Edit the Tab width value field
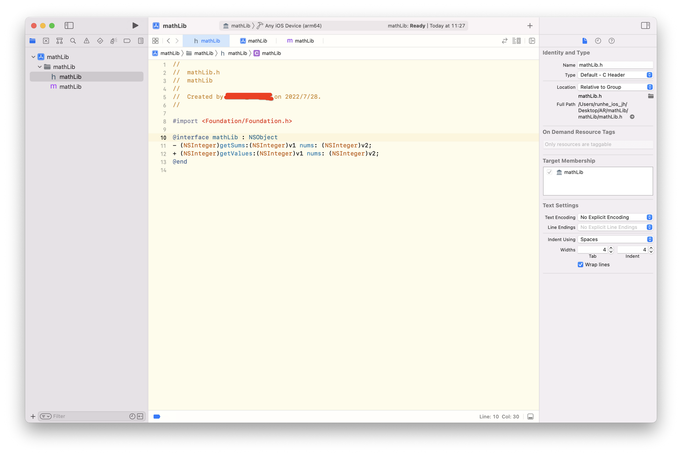 coord(593,250)
